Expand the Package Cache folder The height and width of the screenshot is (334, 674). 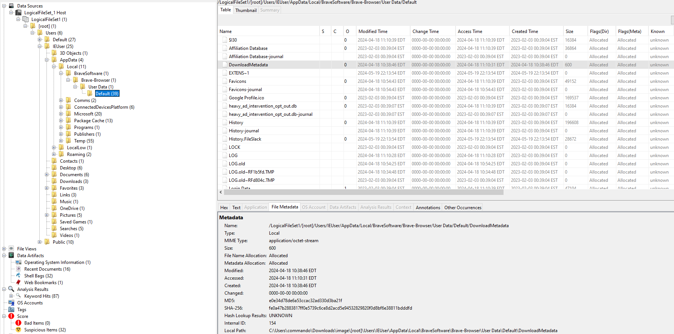(x=61, y=120)
